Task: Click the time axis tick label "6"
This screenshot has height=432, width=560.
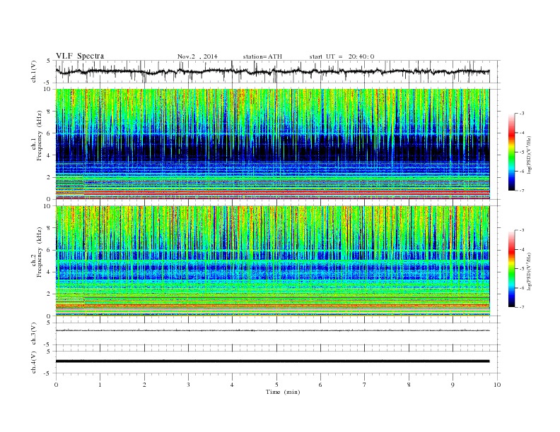Action: [x=320, y=385]
